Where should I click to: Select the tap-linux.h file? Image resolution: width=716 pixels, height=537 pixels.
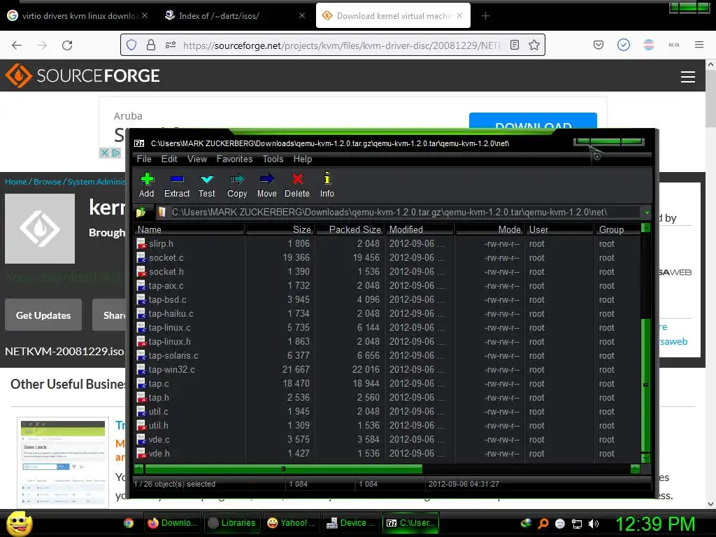pos(387,341)
